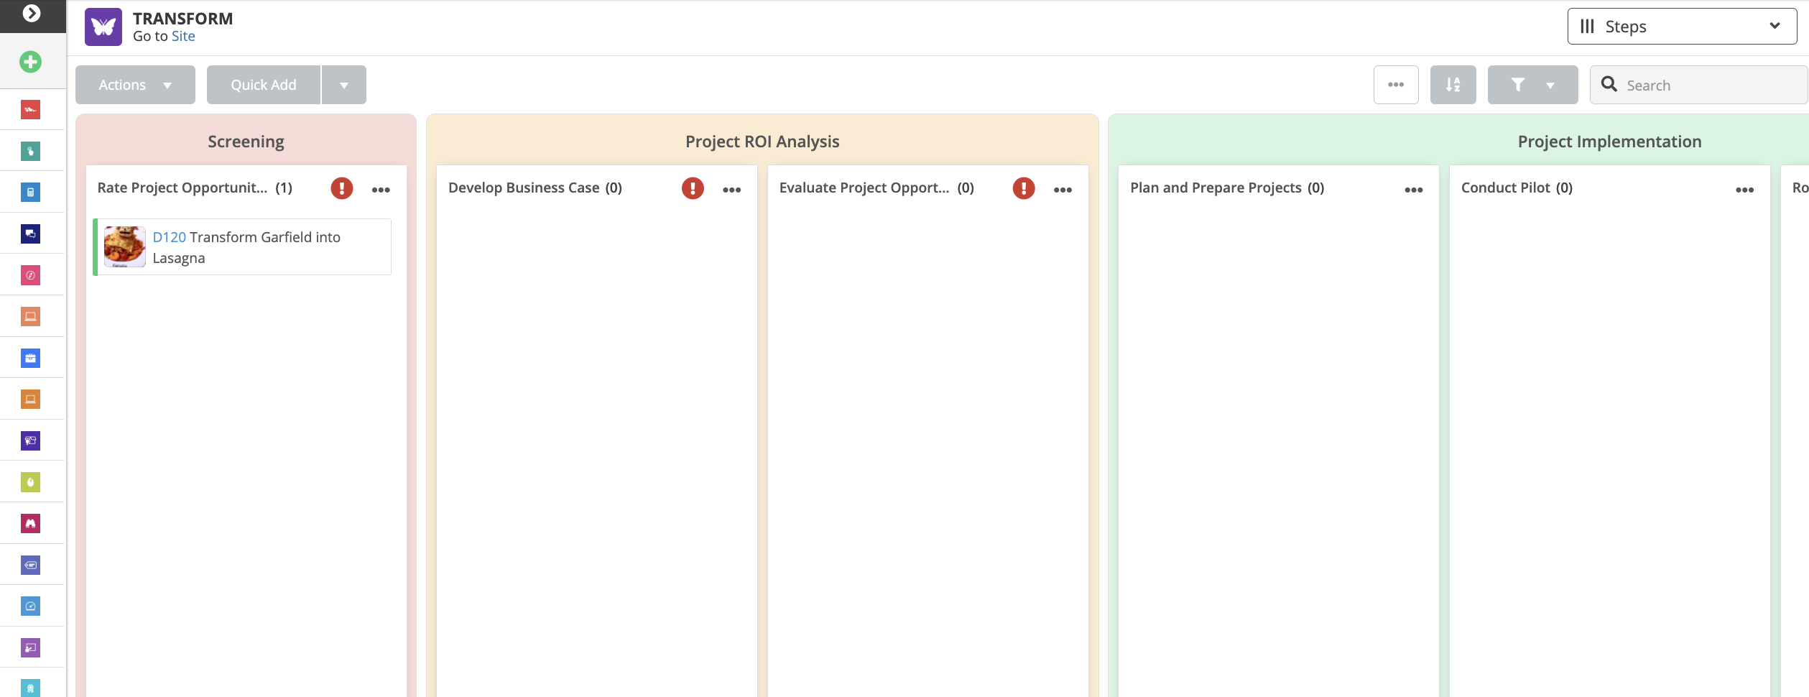
Task: Expand the Quick Add arrow dropdown
Action: tap(344, 85)
